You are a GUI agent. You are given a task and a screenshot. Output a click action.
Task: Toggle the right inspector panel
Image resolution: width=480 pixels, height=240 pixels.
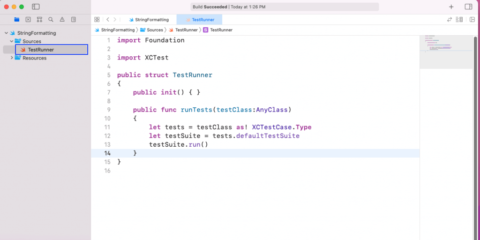click(x=468, y=7)
